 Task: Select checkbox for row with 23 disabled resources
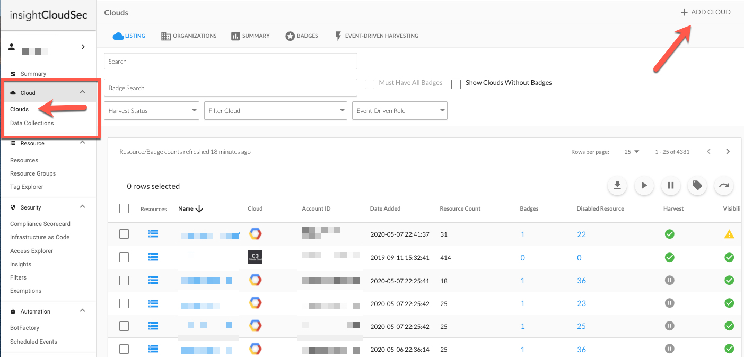tap(124, 303)
